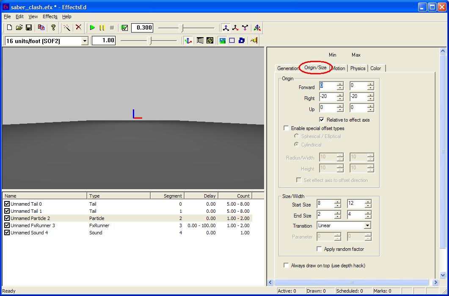Select the magenta-tipped axis orientation icon
This screenshot has height=296, width=449.
[245, 28]
